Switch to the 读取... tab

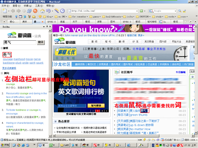pyautogui.click(x=102, y=21)
